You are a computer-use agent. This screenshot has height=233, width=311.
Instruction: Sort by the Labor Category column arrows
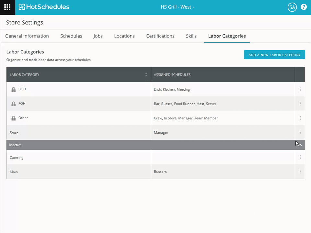tap(146, 74)
